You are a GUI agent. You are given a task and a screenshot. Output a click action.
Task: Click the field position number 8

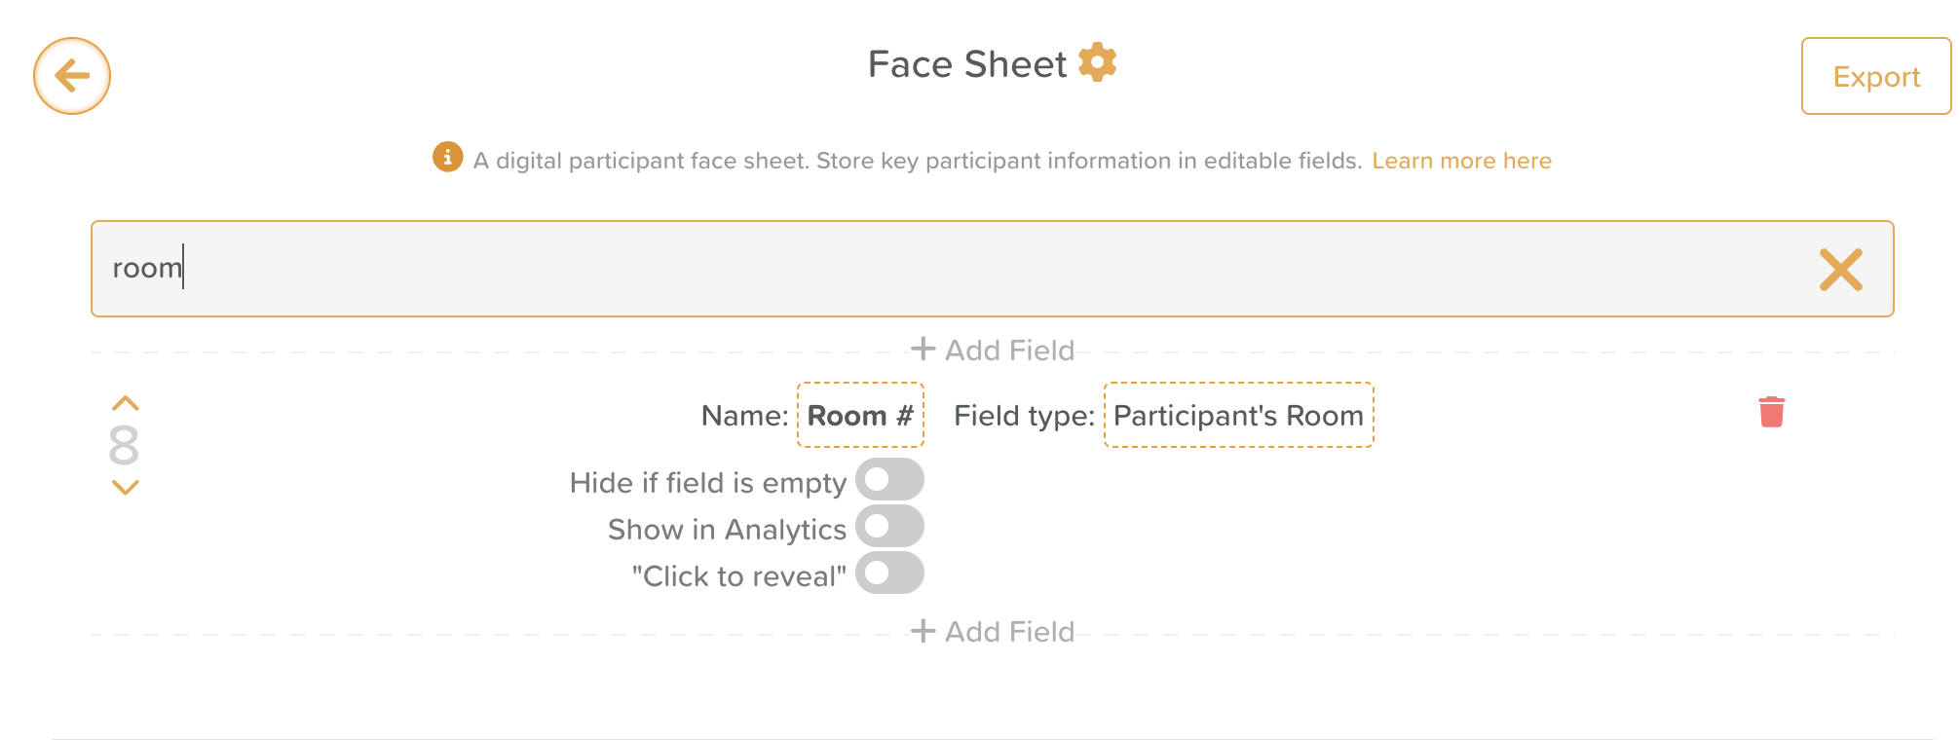[x=125, y=446]
